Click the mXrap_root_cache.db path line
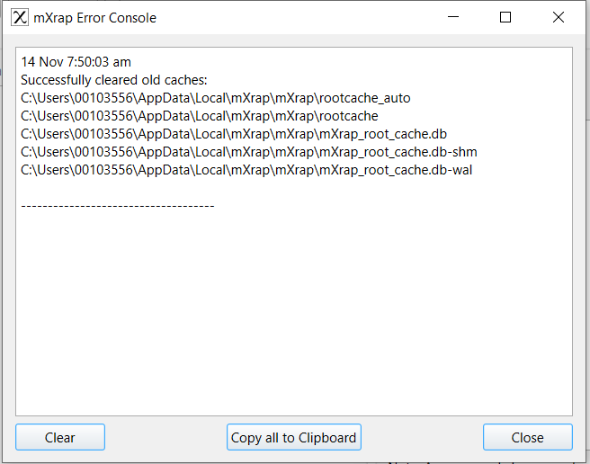 (x=234, y=134)
